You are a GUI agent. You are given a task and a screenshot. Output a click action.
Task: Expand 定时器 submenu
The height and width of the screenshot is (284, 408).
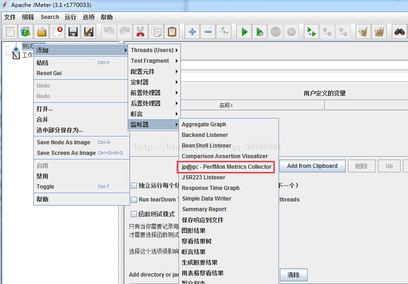(x=154, y=82)
